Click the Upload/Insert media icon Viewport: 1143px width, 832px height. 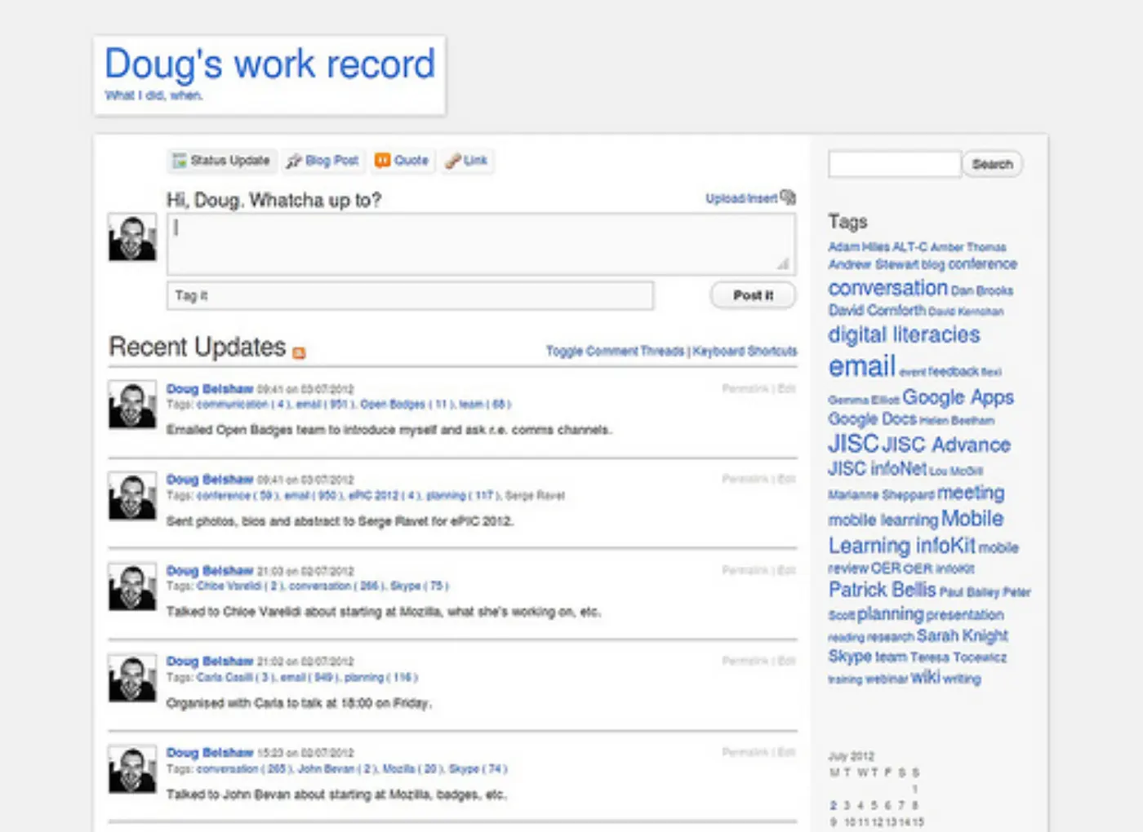pyautogui.click(x=788, y=197)
